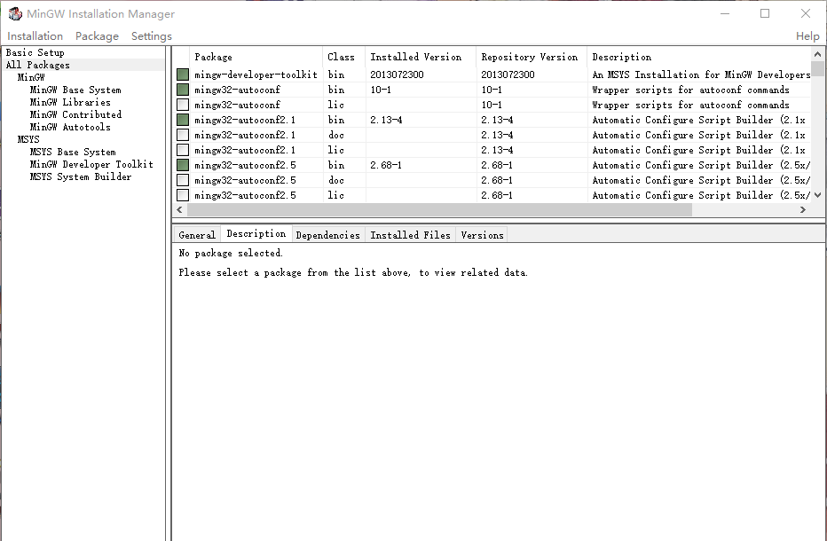Toggle mingw-developer-toolkit bin package checkbox
827x541 pixels.
click(183, 74)
